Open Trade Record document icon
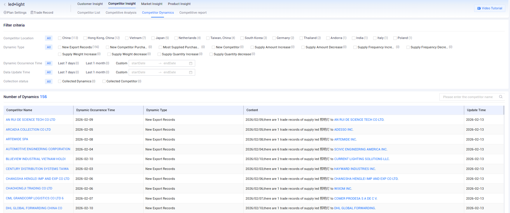The image size is (510, 213). (32, 13)
